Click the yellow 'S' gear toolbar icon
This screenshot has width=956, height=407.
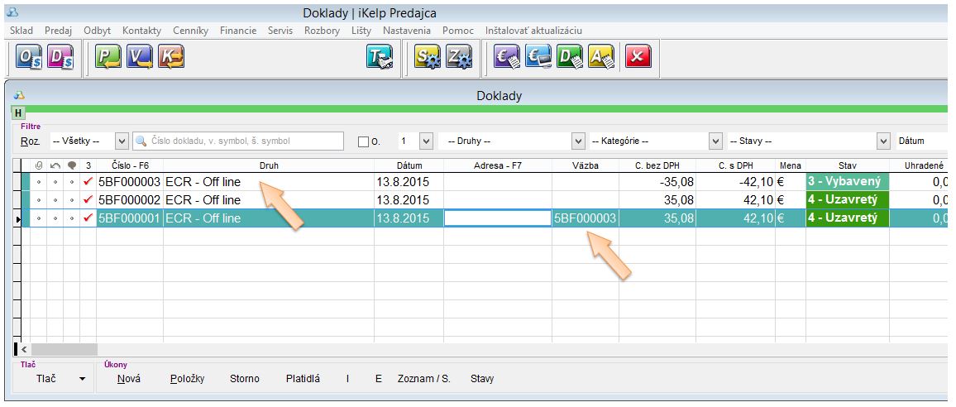coord(427,58)
